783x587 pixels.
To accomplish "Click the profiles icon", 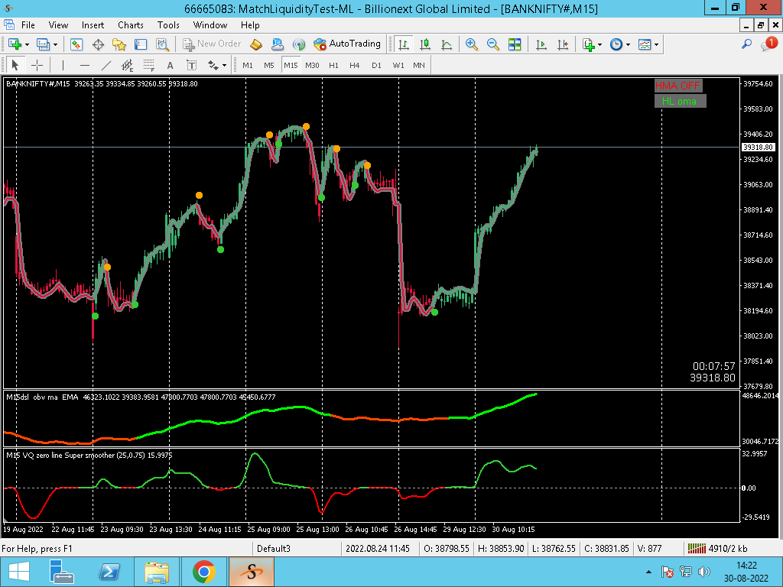I will 44,44.
